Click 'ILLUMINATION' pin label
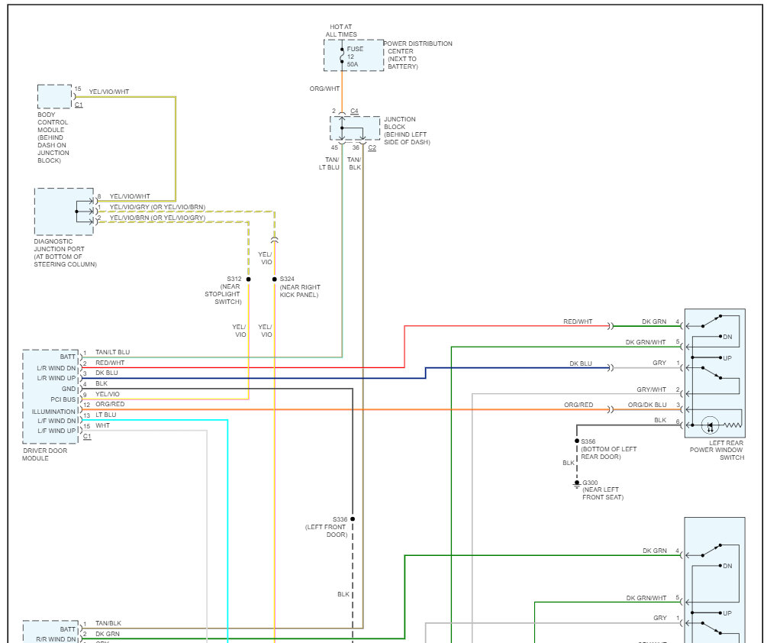This screenshot has width=767, height=643. tap(54, 412)
